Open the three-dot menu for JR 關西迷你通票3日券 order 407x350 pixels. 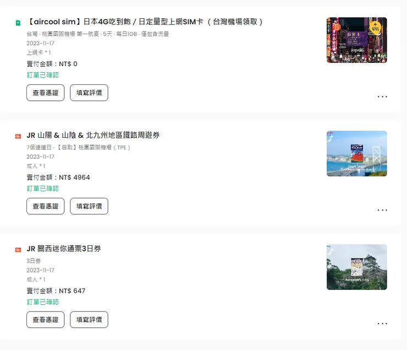tap(382, 324)
